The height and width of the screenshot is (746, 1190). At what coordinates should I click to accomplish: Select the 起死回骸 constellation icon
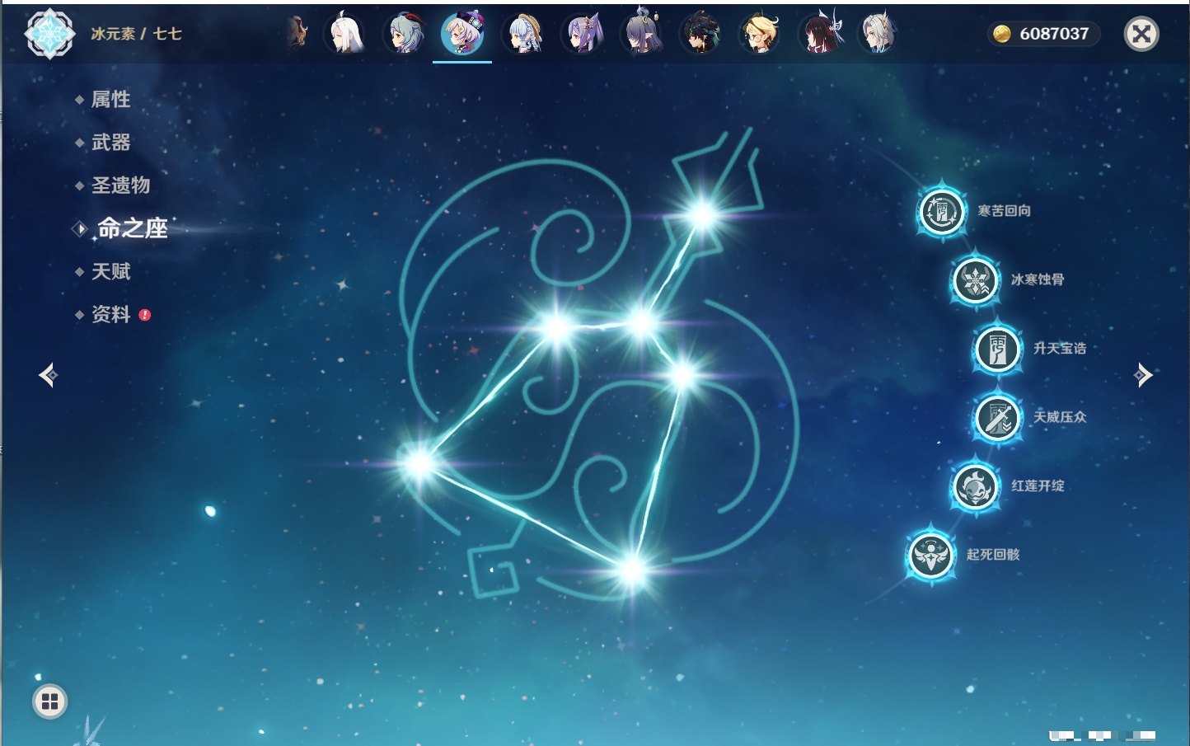[931, 556]
